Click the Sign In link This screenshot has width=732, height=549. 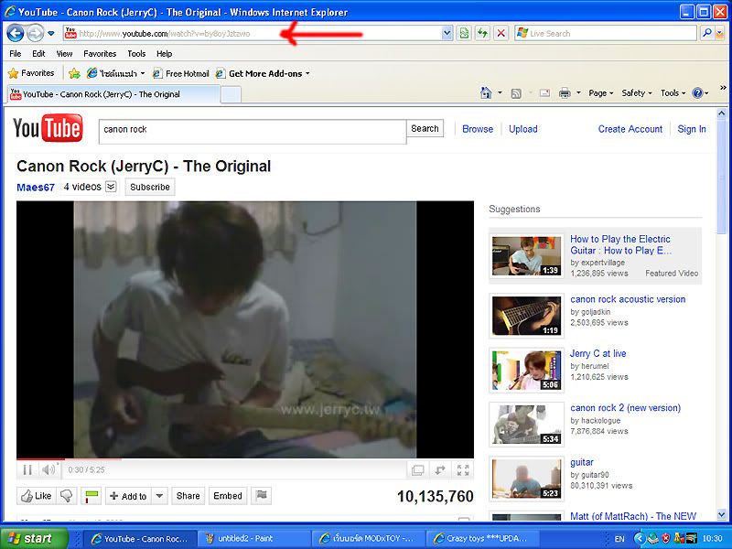point(692,129)
